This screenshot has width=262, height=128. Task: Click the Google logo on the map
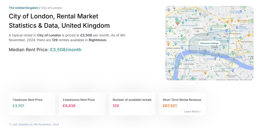click(x=169, y=79)
